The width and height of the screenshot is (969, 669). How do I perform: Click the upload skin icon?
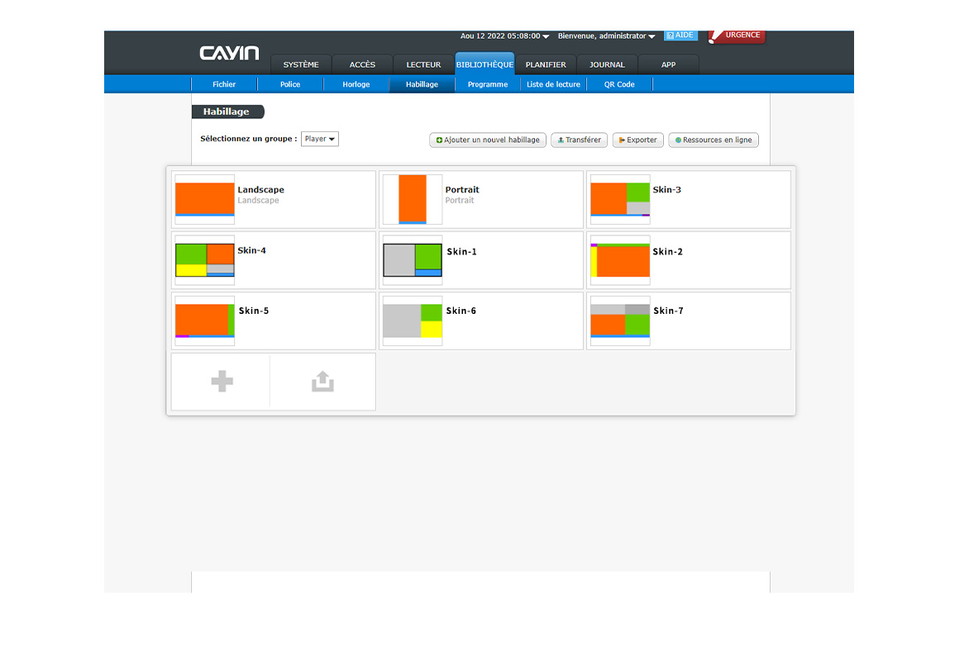pos(322,382)
